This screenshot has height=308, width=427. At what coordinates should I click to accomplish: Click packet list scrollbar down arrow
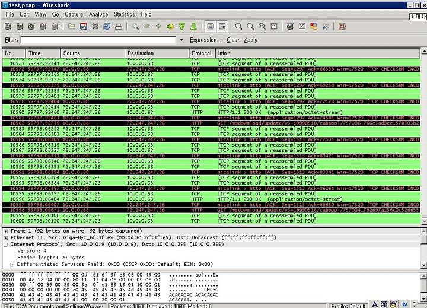coord(424,221)
